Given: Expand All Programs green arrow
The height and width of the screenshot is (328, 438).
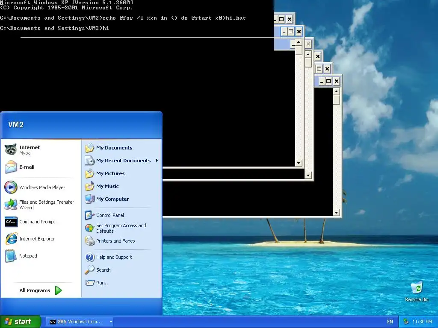Looking at the screenshot, I should point(58,290).
